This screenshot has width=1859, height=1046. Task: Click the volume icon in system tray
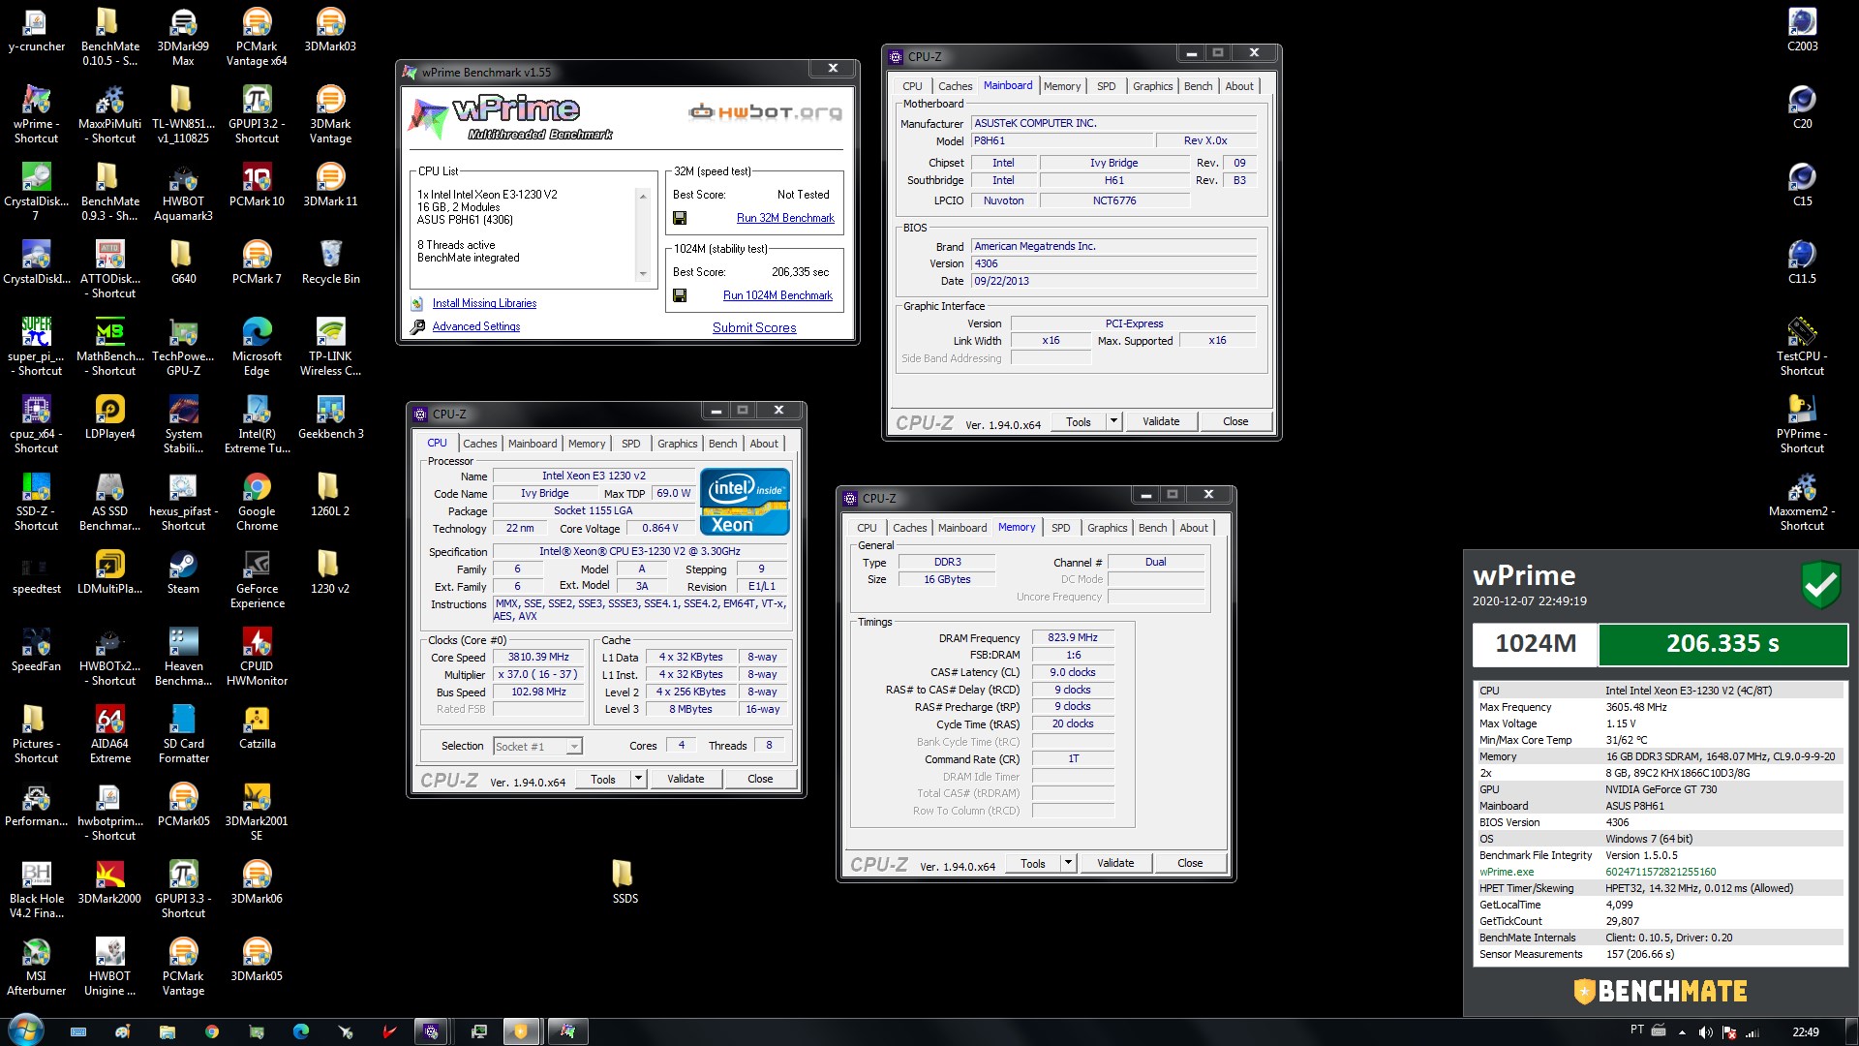click(x=1705, y=1032)
